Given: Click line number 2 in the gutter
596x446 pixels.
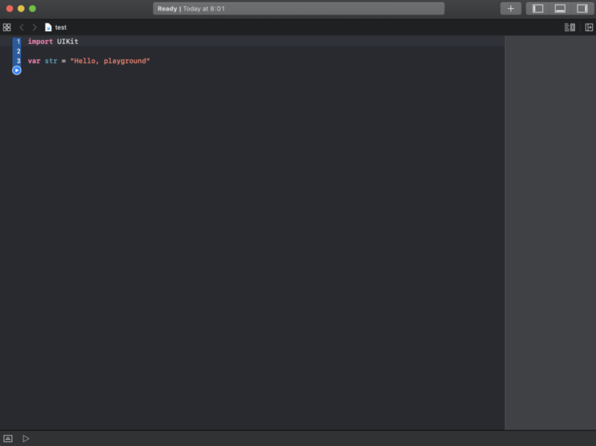Looking at the screenshot, I should (x=18, y=51).
